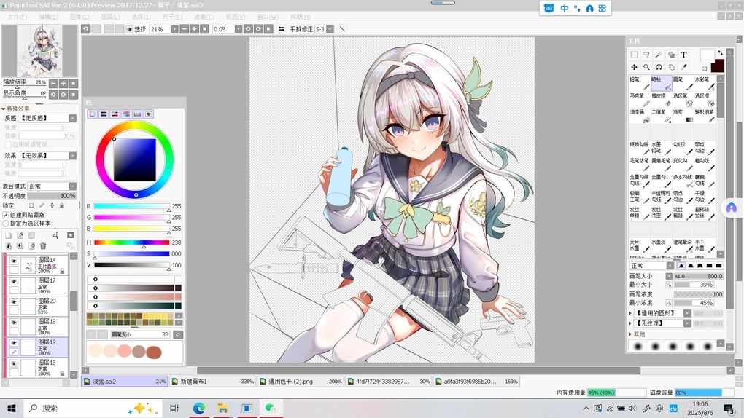Hide layer 图层19
Viewport: 744px width, 418px height.
tap(14, 343)
